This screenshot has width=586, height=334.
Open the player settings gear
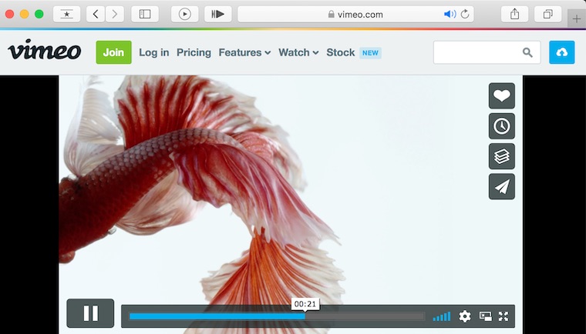[464, 316]
